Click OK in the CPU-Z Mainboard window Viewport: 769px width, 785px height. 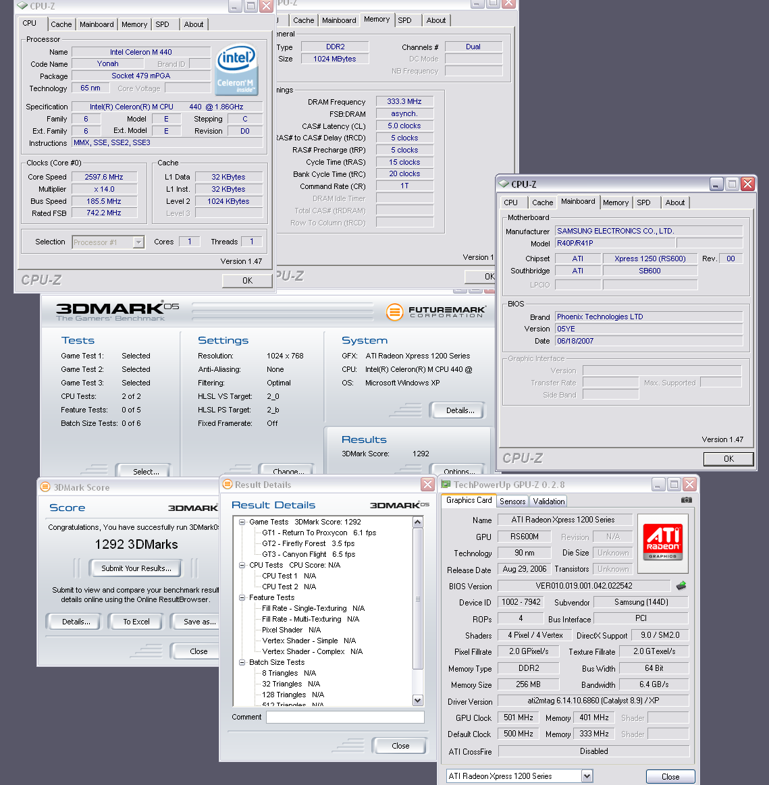pos(728,458)
